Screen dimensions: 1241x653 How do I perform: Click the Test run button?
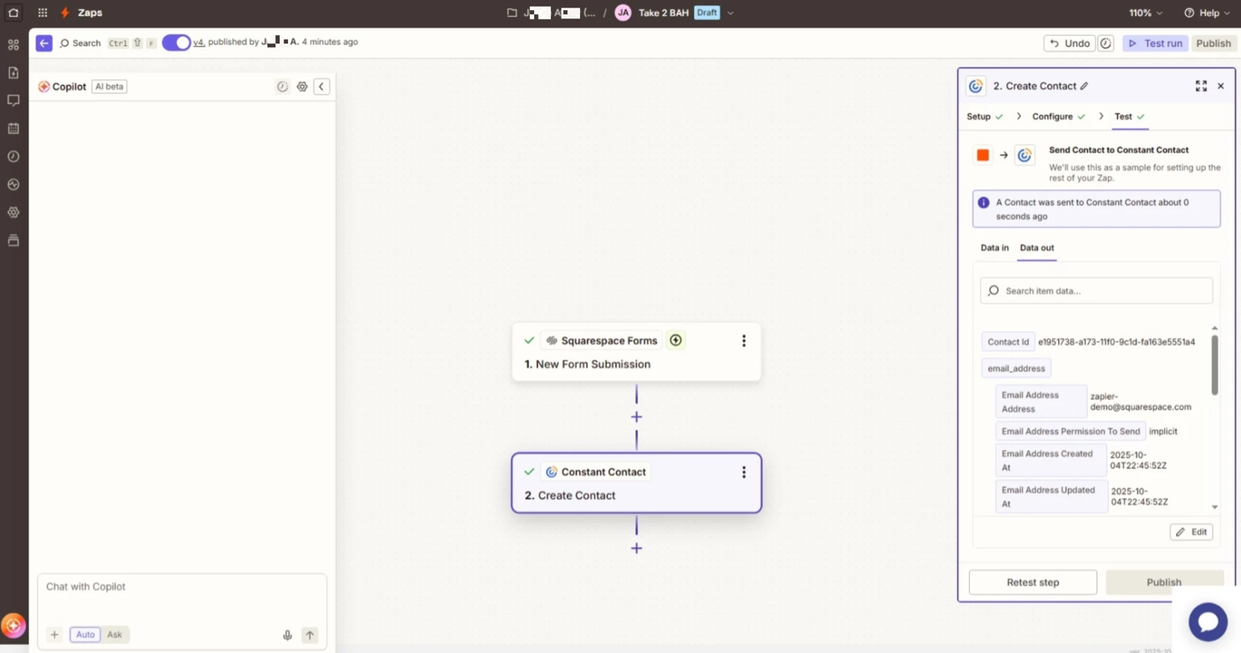click(1155, 43)
